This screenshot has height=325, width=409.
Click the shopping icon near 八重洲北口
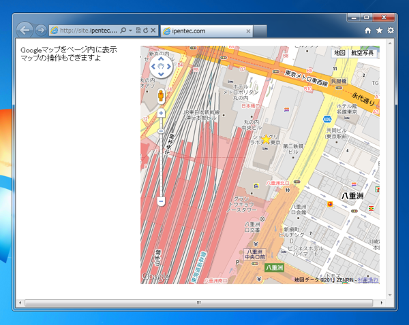tap(256, 186)
